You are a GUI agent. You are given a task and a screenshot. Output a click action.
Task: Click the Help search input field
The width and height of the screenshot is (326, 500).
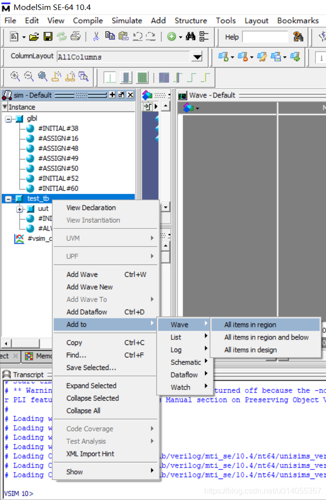pyautogui.click(x=265, y=37)
